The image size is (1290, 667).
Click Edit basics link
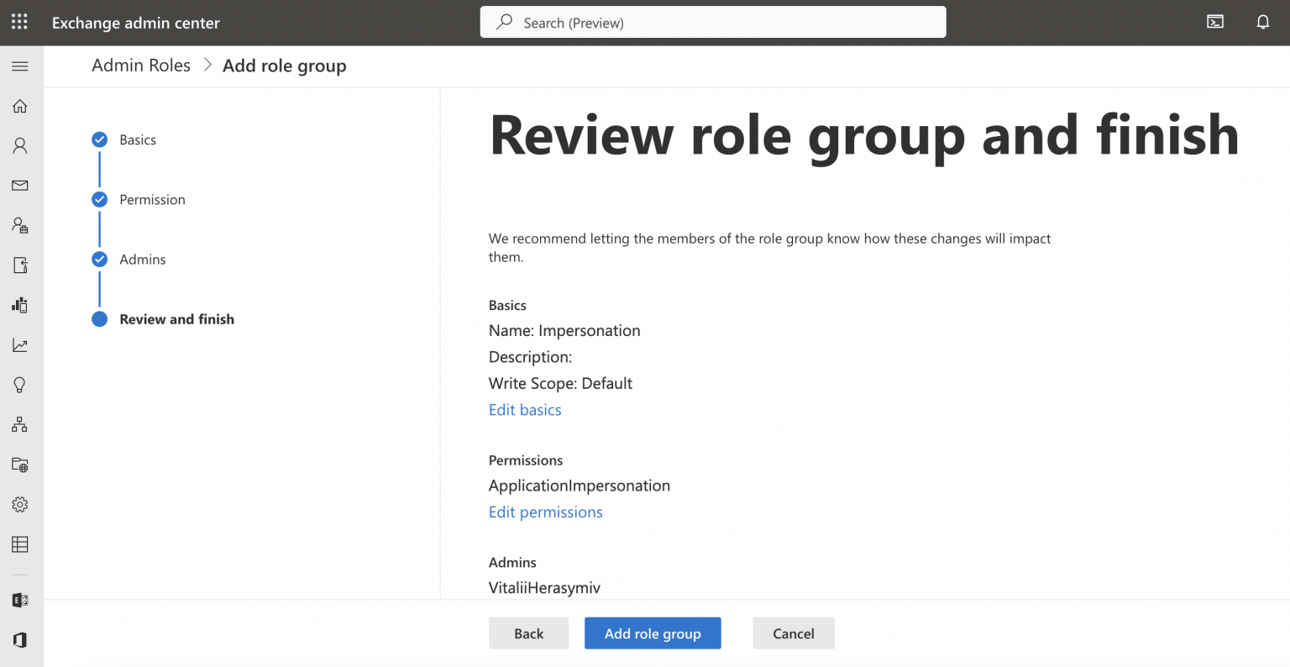coord(525,410)
